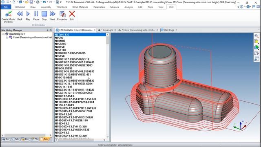Select the active M... Machining Manager bottom tab
This screenshot has height=147, width=261.
(x=44, y=139)
